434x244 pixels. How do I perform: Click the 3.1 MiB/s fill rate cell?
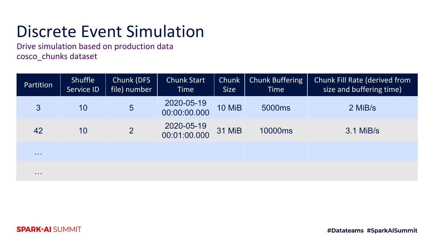(x=362, y=130)
